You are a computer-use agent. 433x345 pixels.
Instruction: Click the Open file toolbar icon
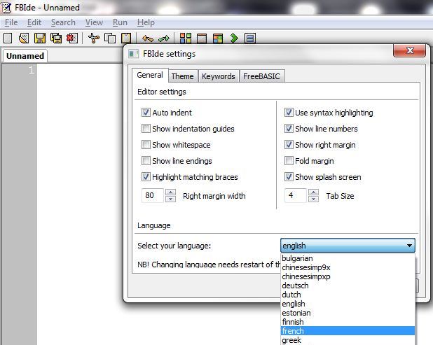(24, 38)
